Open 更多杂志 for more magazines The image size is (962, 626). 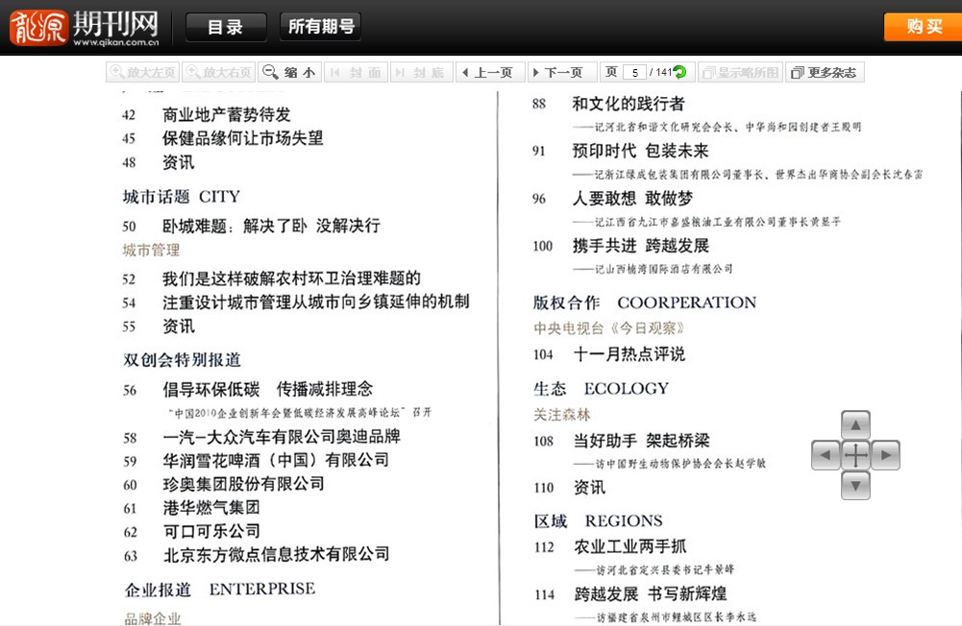tap(825, 72)
